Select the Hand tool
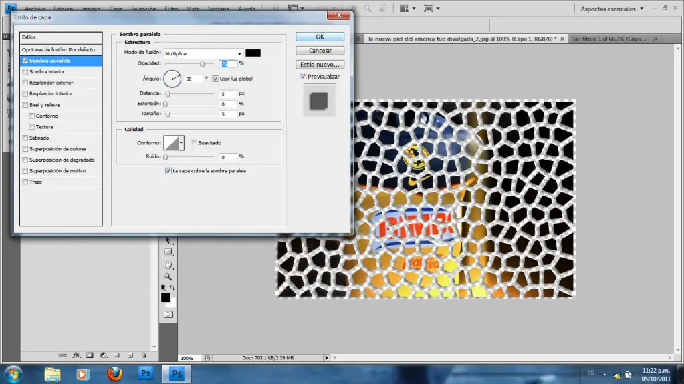 click(x=168, y=264)
